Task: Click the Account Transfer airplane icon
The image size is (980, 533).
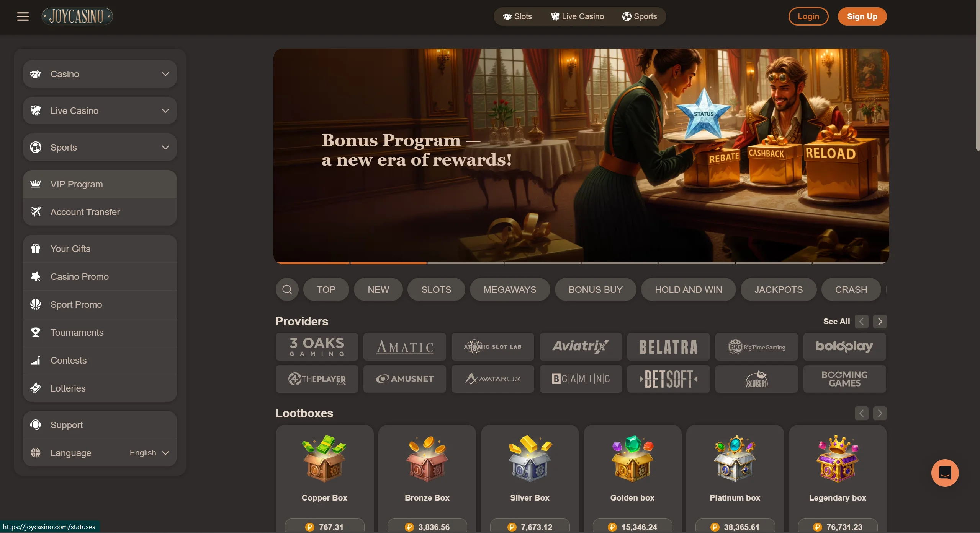Action: tap(36, 212)
